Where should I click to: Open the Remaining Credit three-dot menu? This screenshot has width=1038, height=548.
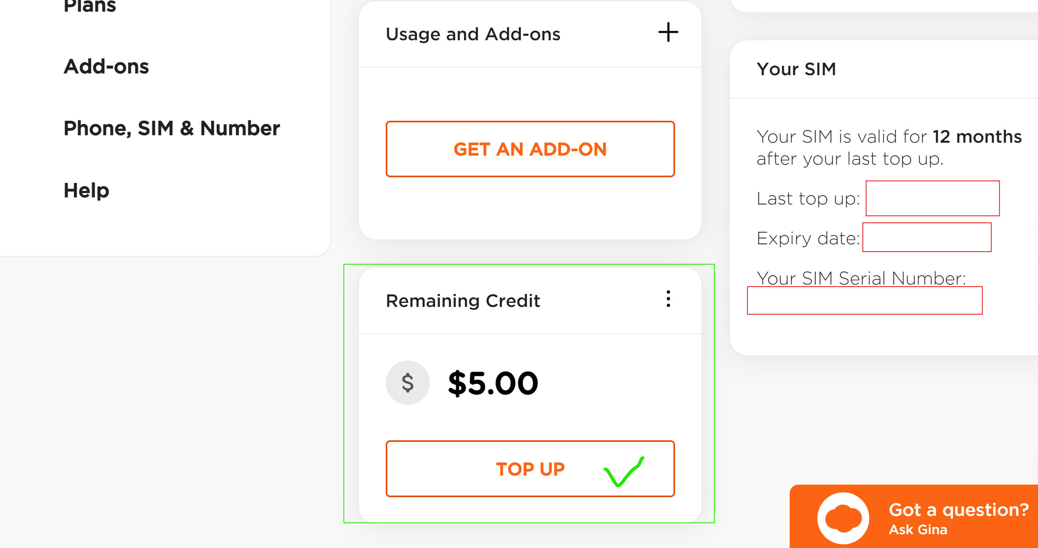668,299
